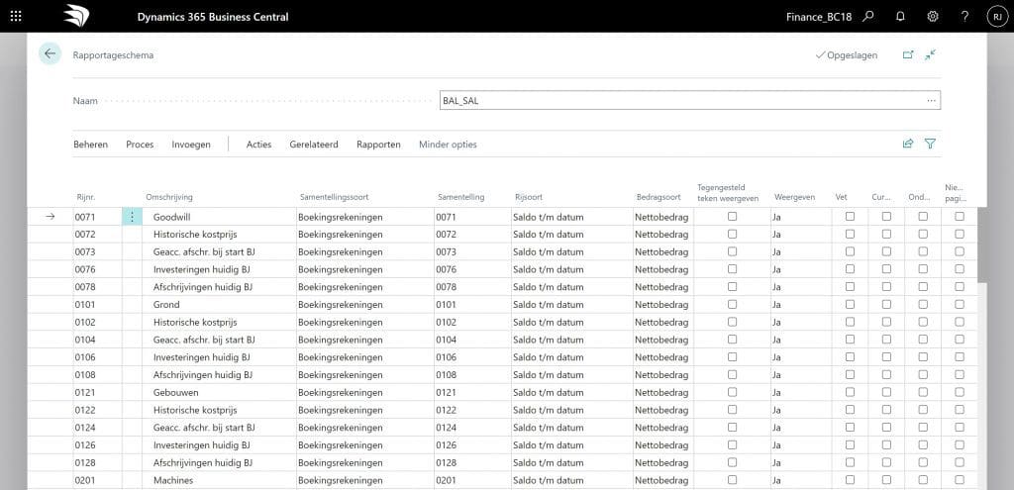Click Grond description cell
Screen dimensions: 1014x490
219,305
